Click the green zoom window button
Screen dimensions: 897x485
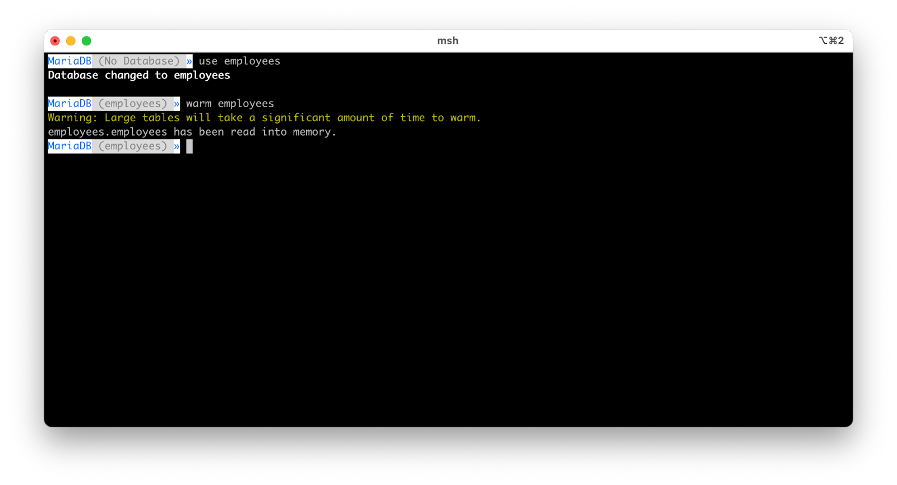tap(86, 41)
